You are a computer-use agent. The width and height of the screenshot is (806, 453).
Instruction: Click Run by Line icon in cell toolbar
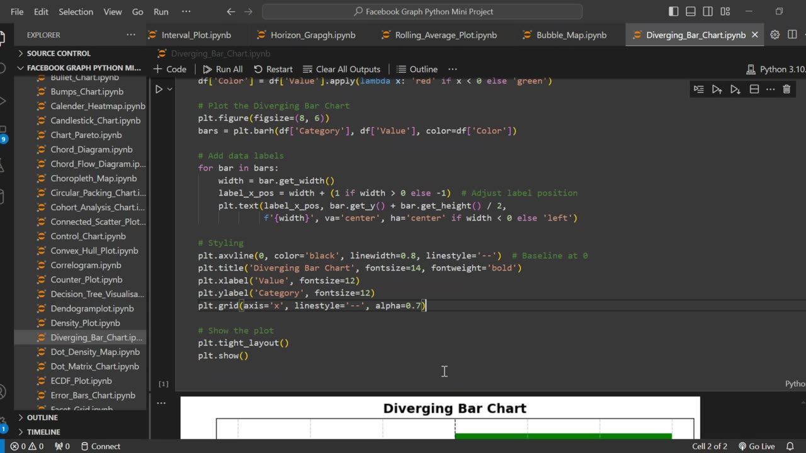(698, 89)
